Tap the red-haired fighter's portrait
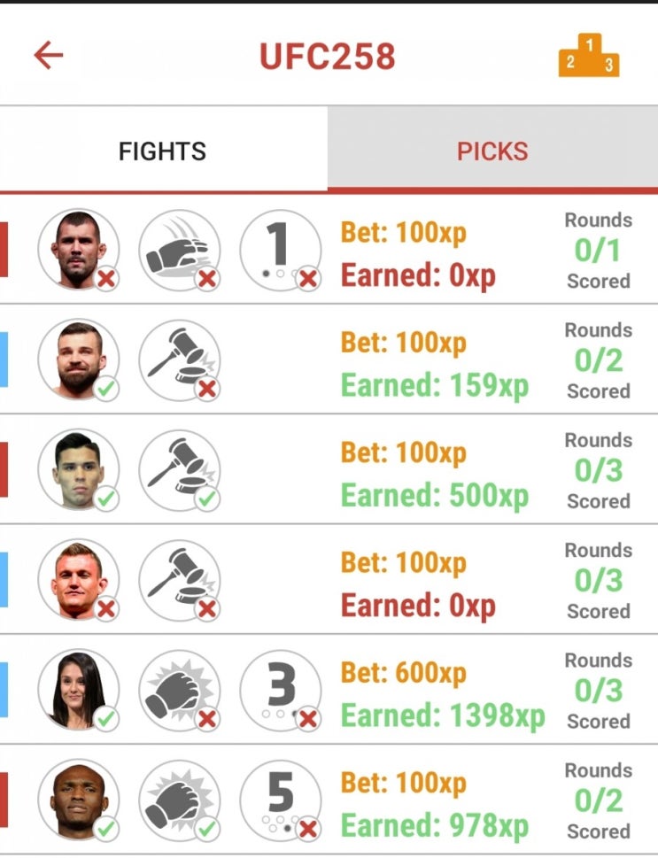Image resolution: width=658 pixels, height=858 pixels. pos(78,580)
